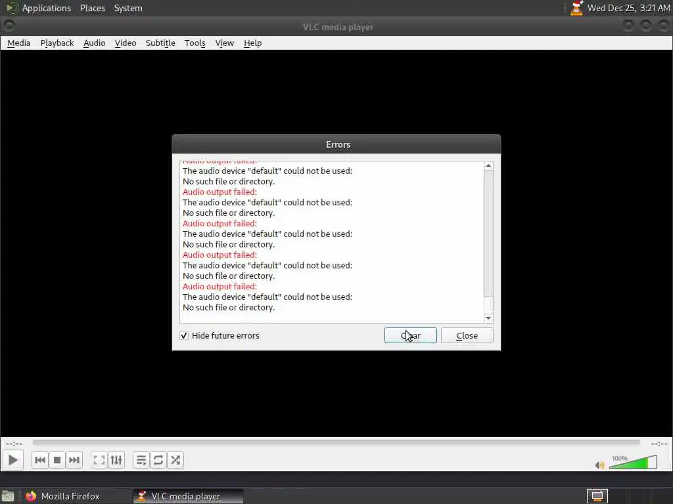Click the last "Audio output failed:" line

pos(220,286)
